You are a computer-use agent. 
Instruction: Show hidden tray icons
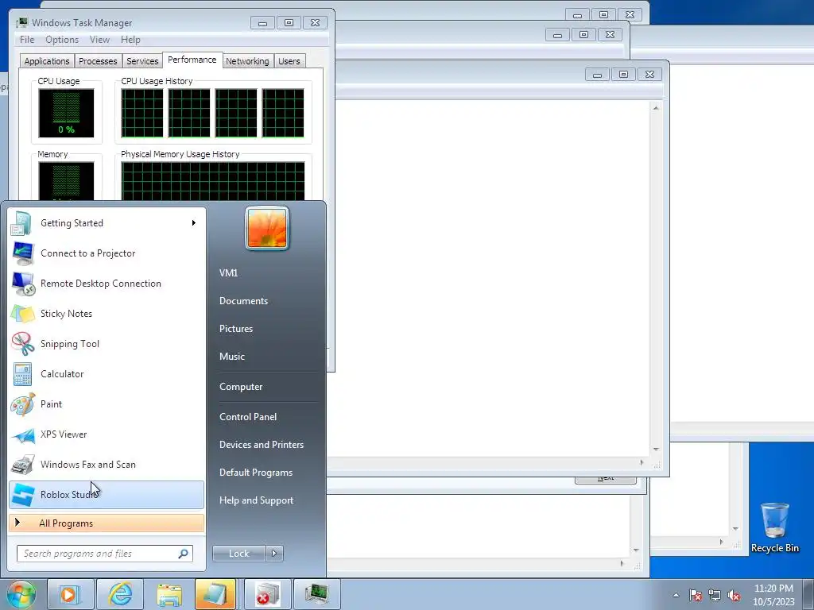point(676,595)
